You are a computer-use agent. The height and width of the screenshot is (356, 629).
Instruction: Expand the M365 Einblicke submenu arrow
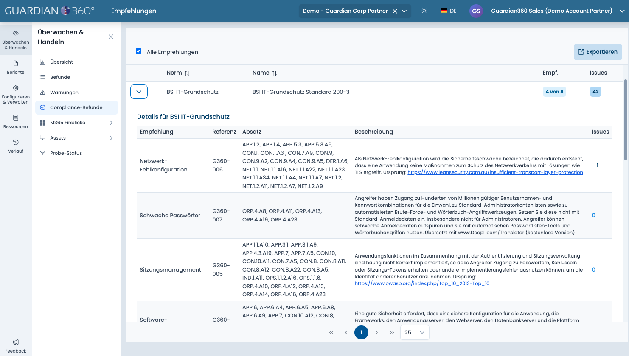point(111,123)
